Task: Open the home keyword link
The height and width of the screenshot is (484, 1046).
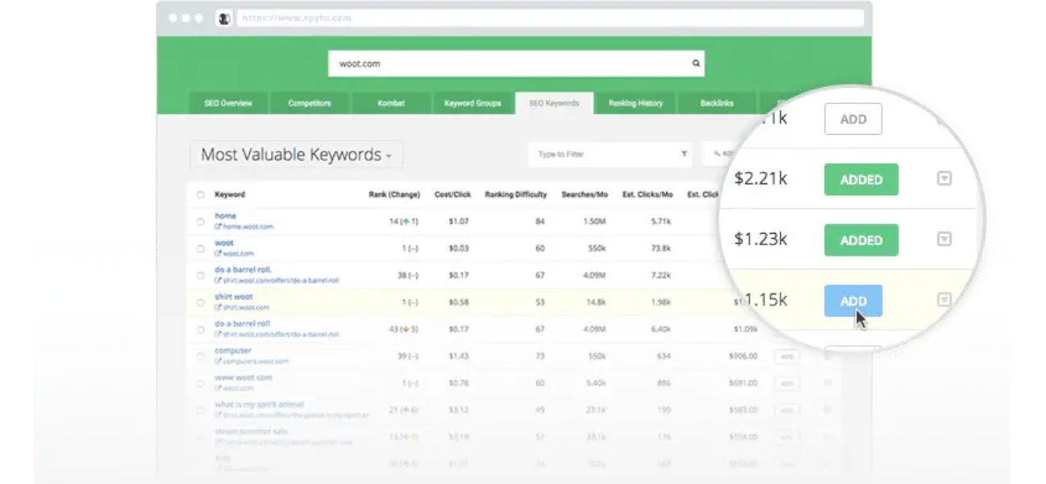Action: (x=226, y=215)
